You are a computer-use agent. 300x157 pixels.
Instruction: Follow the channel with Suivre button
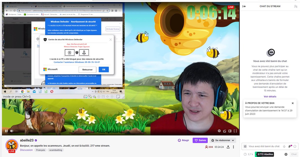point(200,140)
